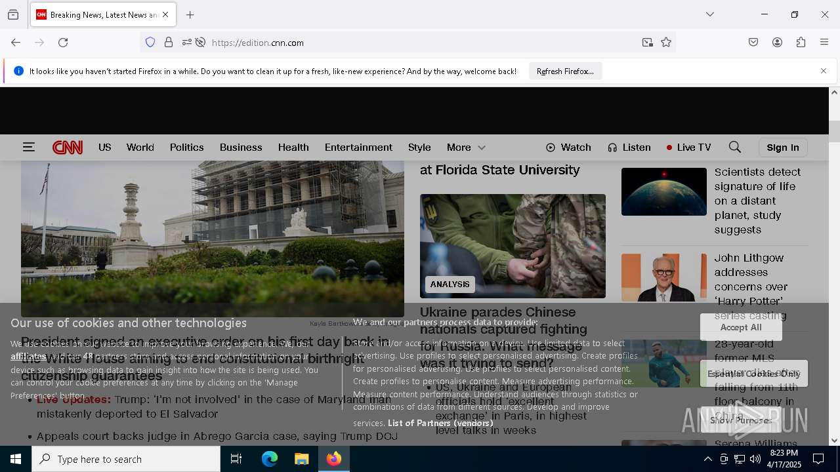
Task: List all tabs dropdown arrow
Action: click(710, 14)
